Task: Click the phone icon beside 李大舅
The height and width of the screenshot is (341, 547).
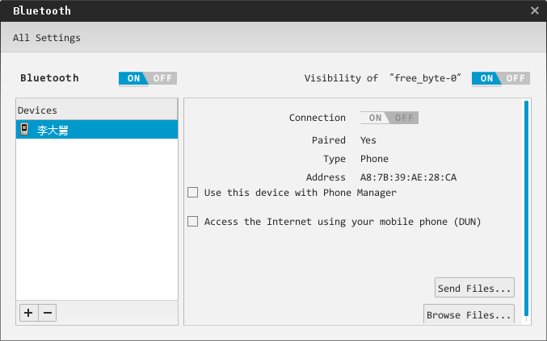Action: pyautogui.click(x=24, y=129)
